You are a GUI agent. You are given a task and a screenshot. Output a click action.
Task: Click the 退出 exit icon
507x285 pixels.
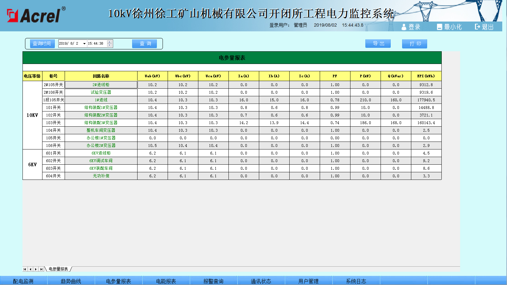pyautogui.click(x=477, y=27)
